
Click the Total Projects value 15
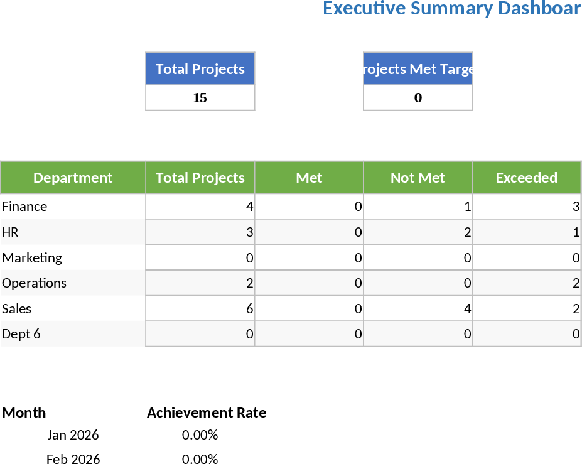200,98
